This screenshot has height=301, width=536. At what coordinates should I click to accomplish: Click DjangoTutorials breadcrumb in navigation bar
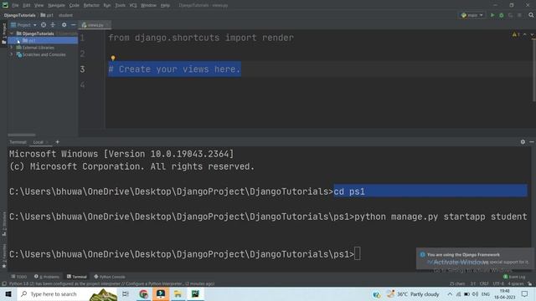(20, 15)
